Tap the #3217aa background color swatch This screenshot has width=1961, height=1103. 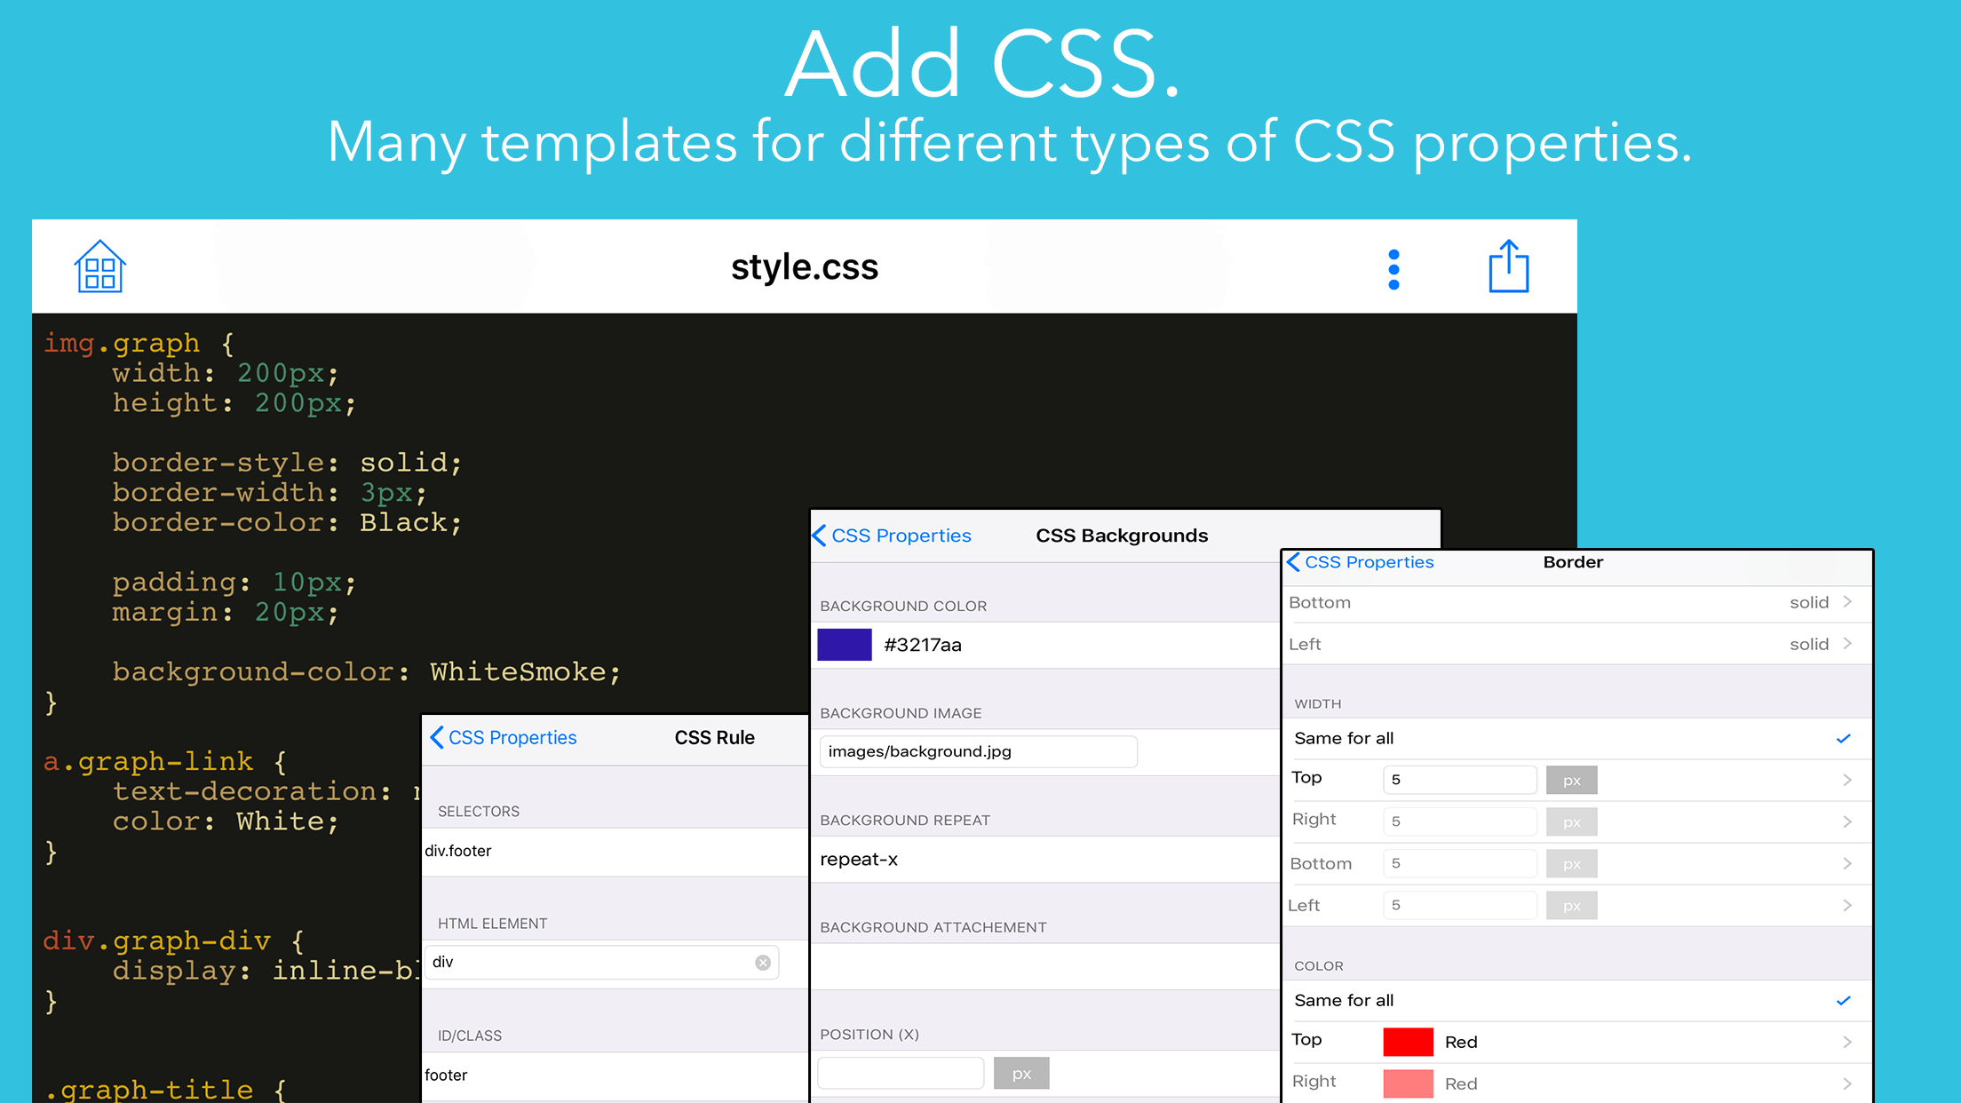click(x=844, y=645)
